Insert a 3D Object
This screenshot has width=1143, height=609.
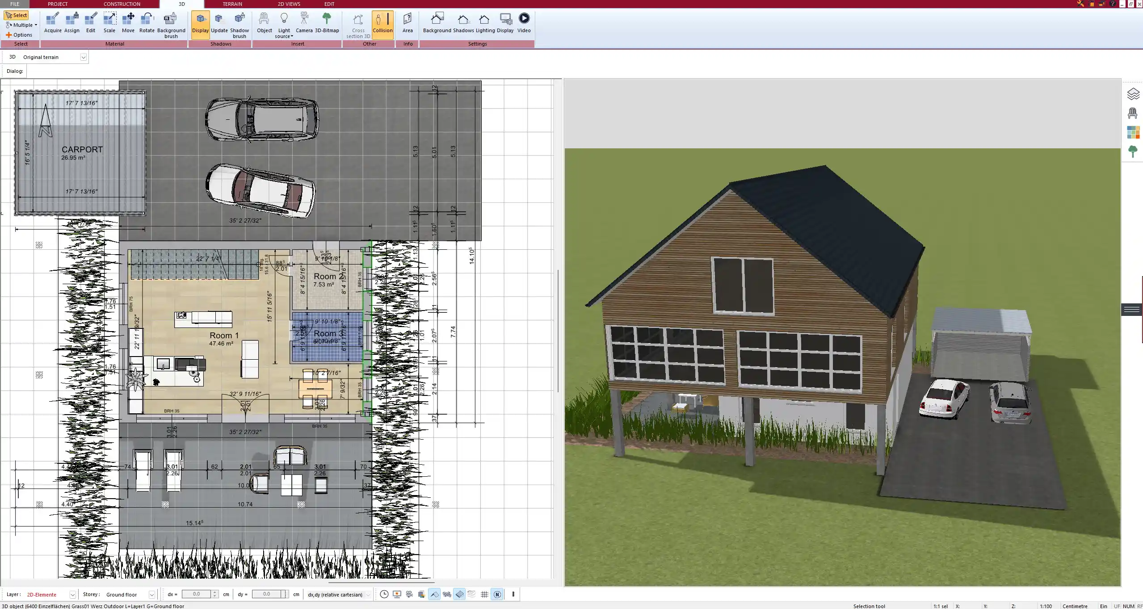pos(264,23)
